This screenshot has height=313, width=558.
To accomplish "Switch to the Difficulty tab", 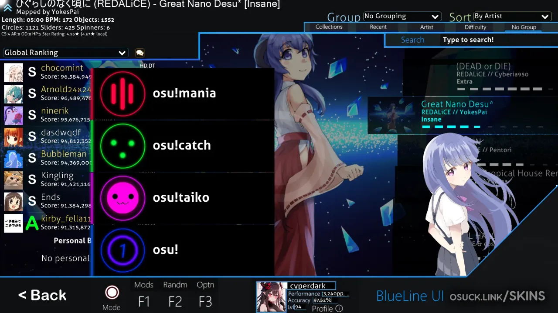I will point(475,27).
